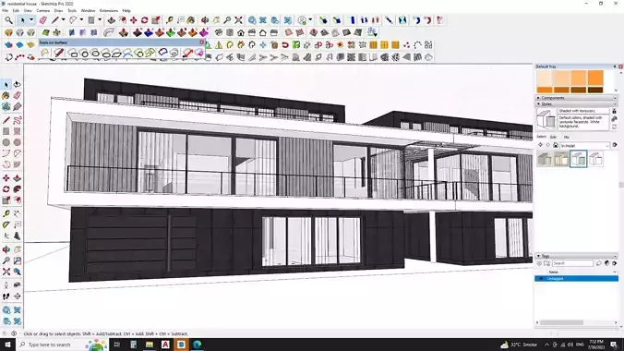
Task: Open Task View on the taskbar
Action: pyautogui.click(x=116, y=345)
